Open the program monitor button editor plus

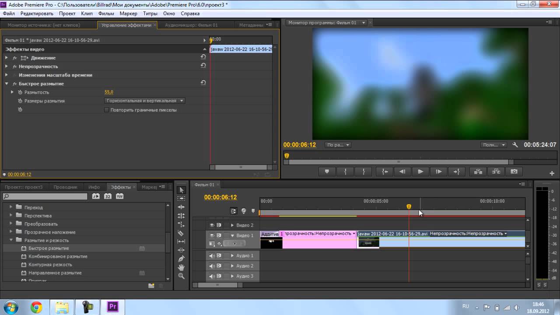coord(552,173)
